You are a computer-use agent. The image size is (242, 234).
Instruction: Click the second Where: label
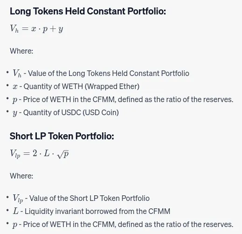(x=21, y=176)
